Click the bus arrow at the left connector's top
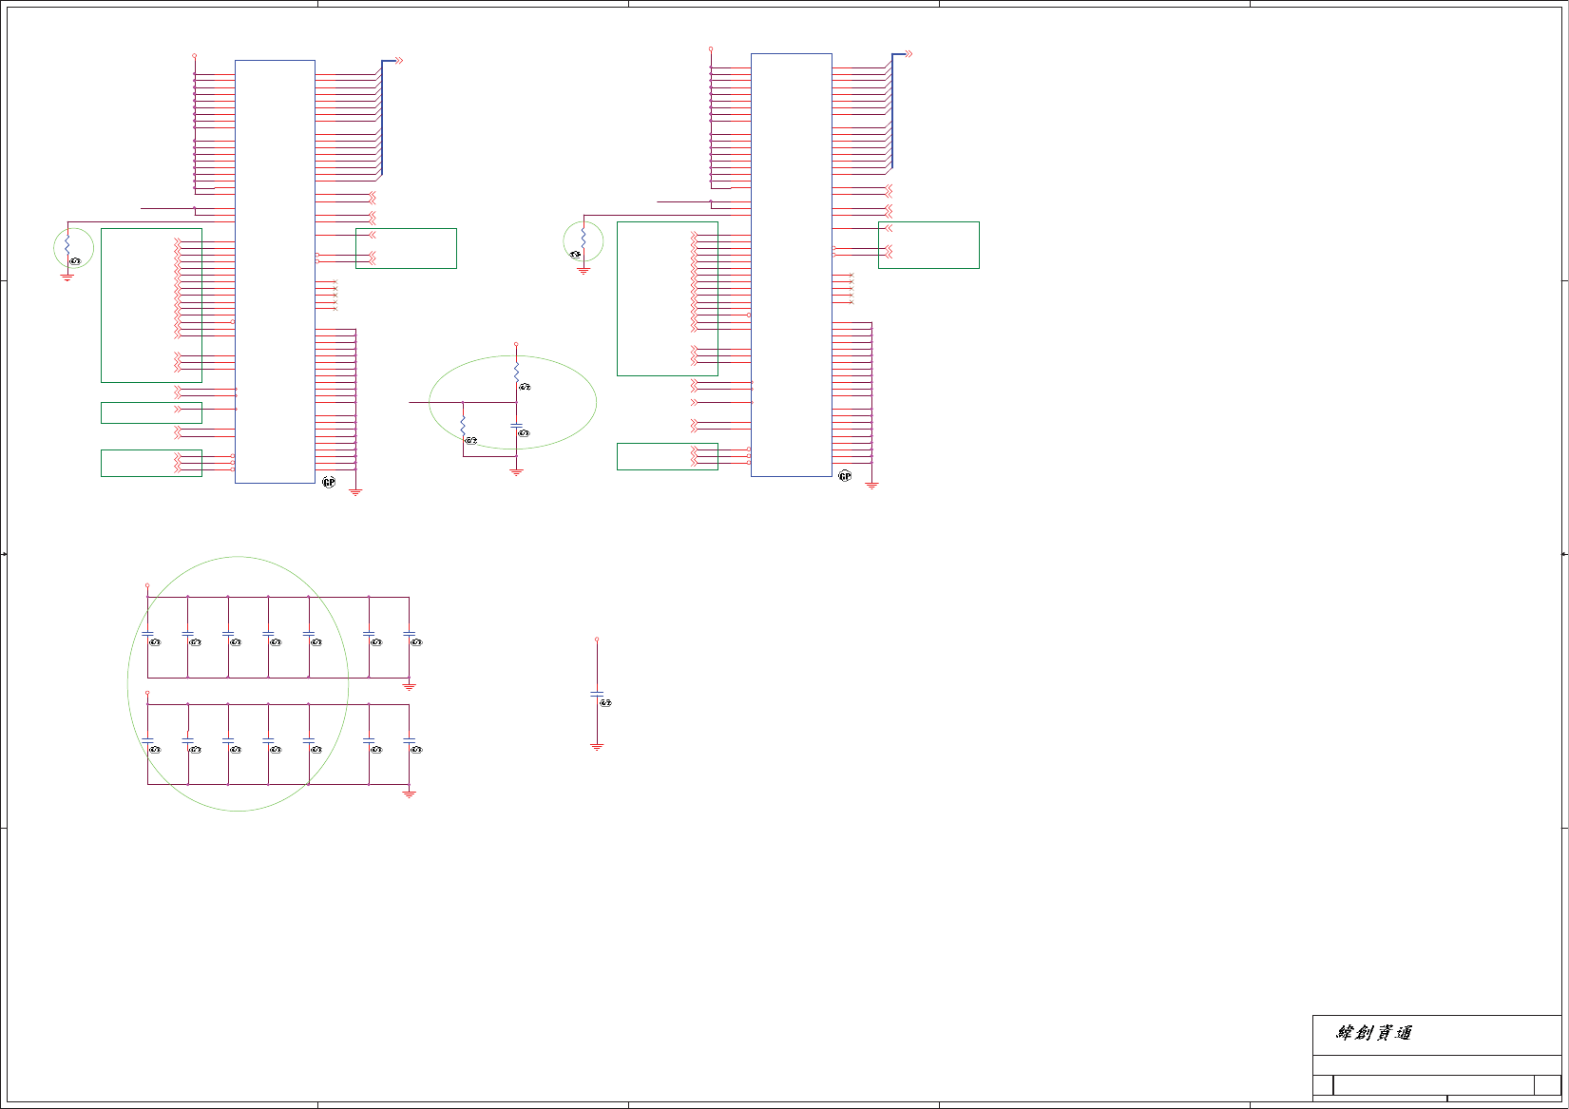1569x1109 pixels. (x=399, y=61)
